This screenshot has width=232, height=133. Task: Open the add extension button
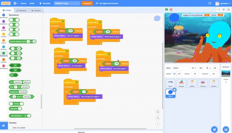(4, 125)
